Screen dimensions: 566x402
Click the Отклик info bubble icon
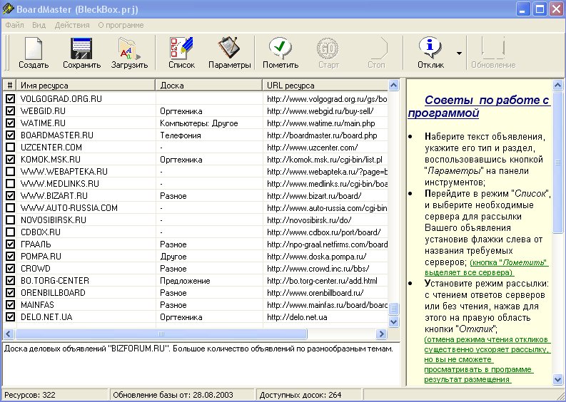pyautogui.click(x=430, y=48)
